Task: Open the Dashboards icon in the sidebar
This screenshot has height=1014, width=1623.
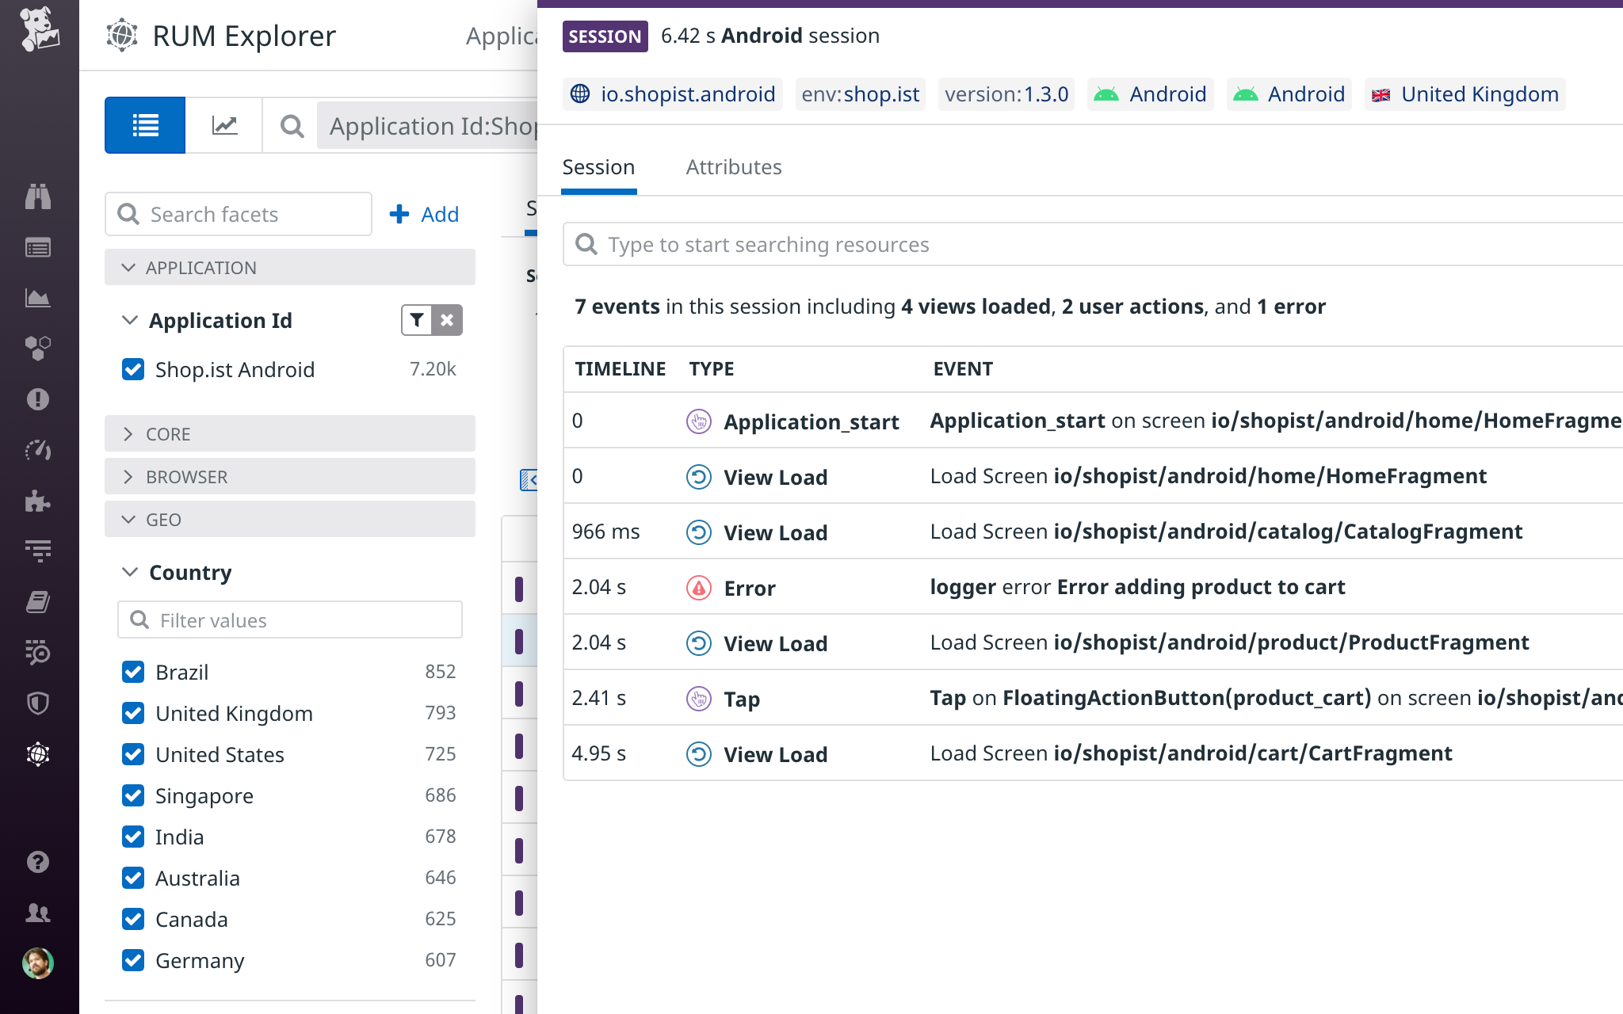Action: pyautogui.click(x=38, y=299)
